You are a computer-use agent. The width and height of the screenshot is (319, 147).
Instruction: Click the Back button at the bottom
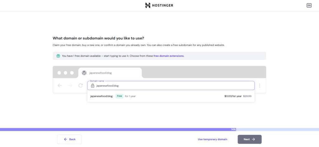tap(69, 139)
